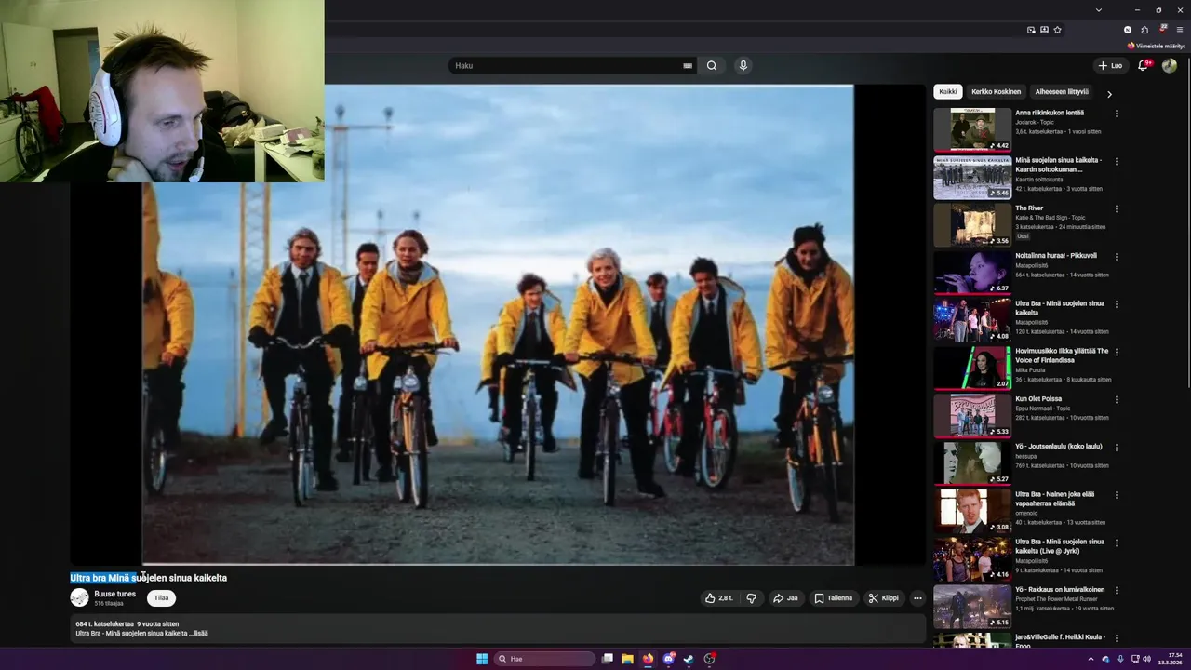The height and width of the screenshot is (670, 1191).
Task: Open The River video thumbnail
Action: [972, 224]
